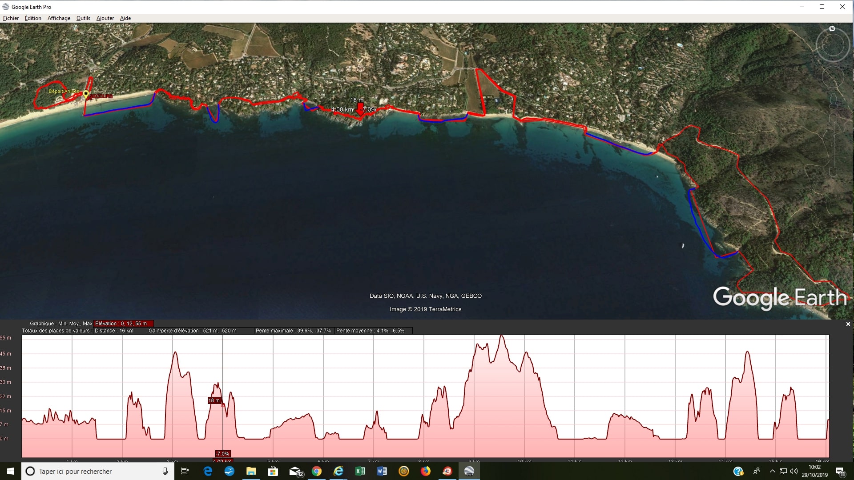This screenshot has width=854, height=480.
Task: Click the Look joystick ring
Action: (833, 45)
